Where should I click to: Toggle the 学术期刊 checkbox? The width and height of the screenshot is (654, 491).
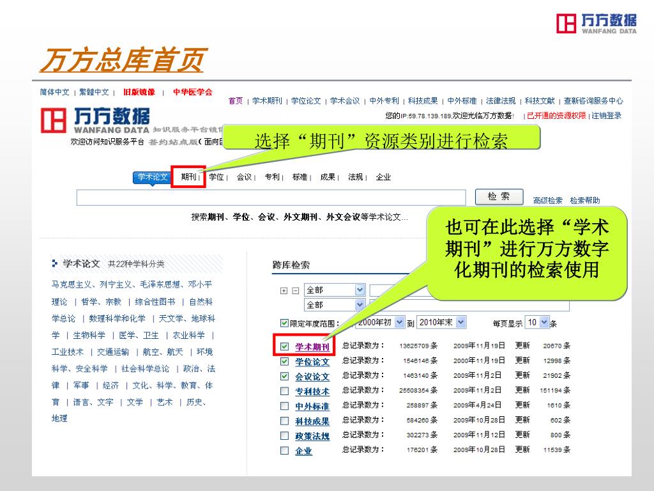tap(284, 347)
